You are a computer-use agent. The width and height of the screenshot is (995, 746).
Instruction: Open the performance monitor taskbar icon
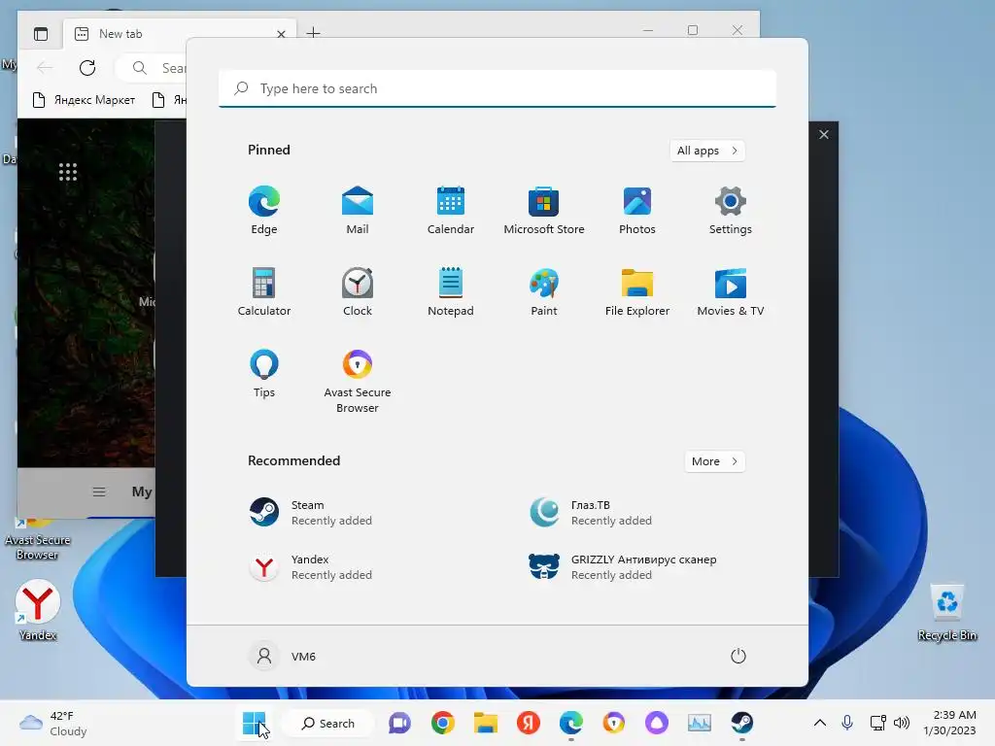pos(700,723)
